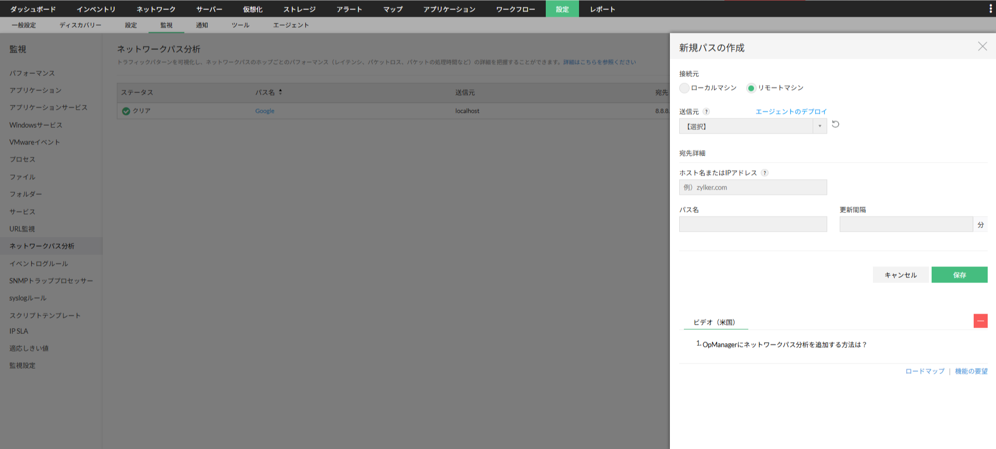Open ワークフロー in the top menu
The width and height of the screenshot is (996, 449).
point(516,9)
